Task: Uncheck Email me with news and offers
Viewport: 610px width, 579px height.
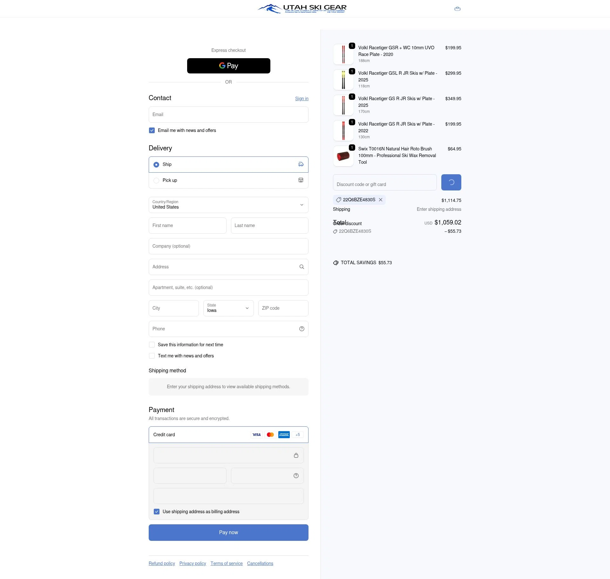Action: (x=152, y=130)
